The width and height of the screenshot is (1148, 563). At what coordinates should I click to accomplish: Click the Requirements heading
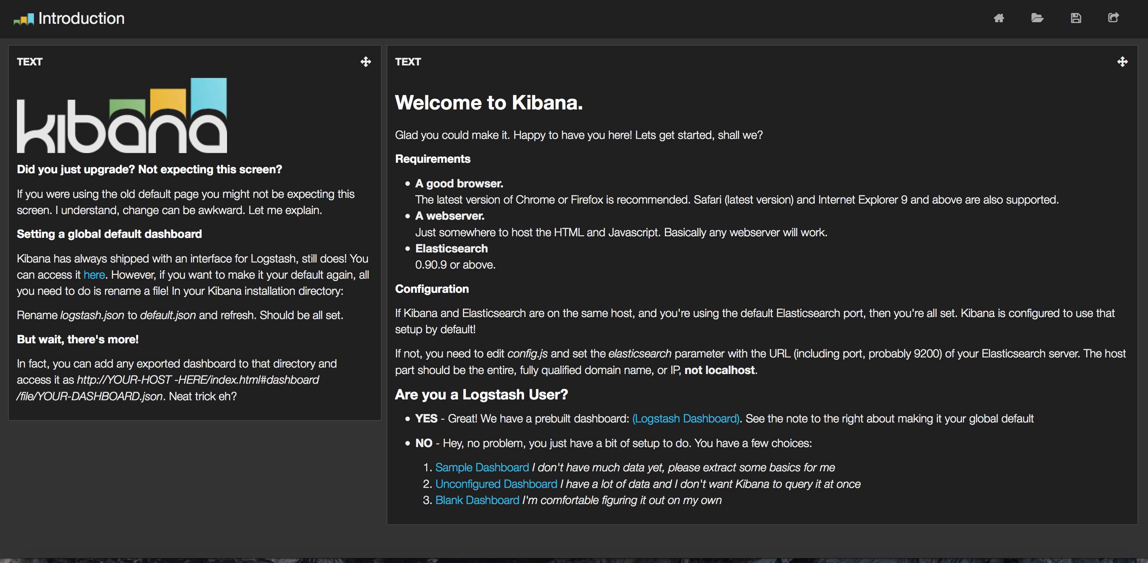click(432, 159)
